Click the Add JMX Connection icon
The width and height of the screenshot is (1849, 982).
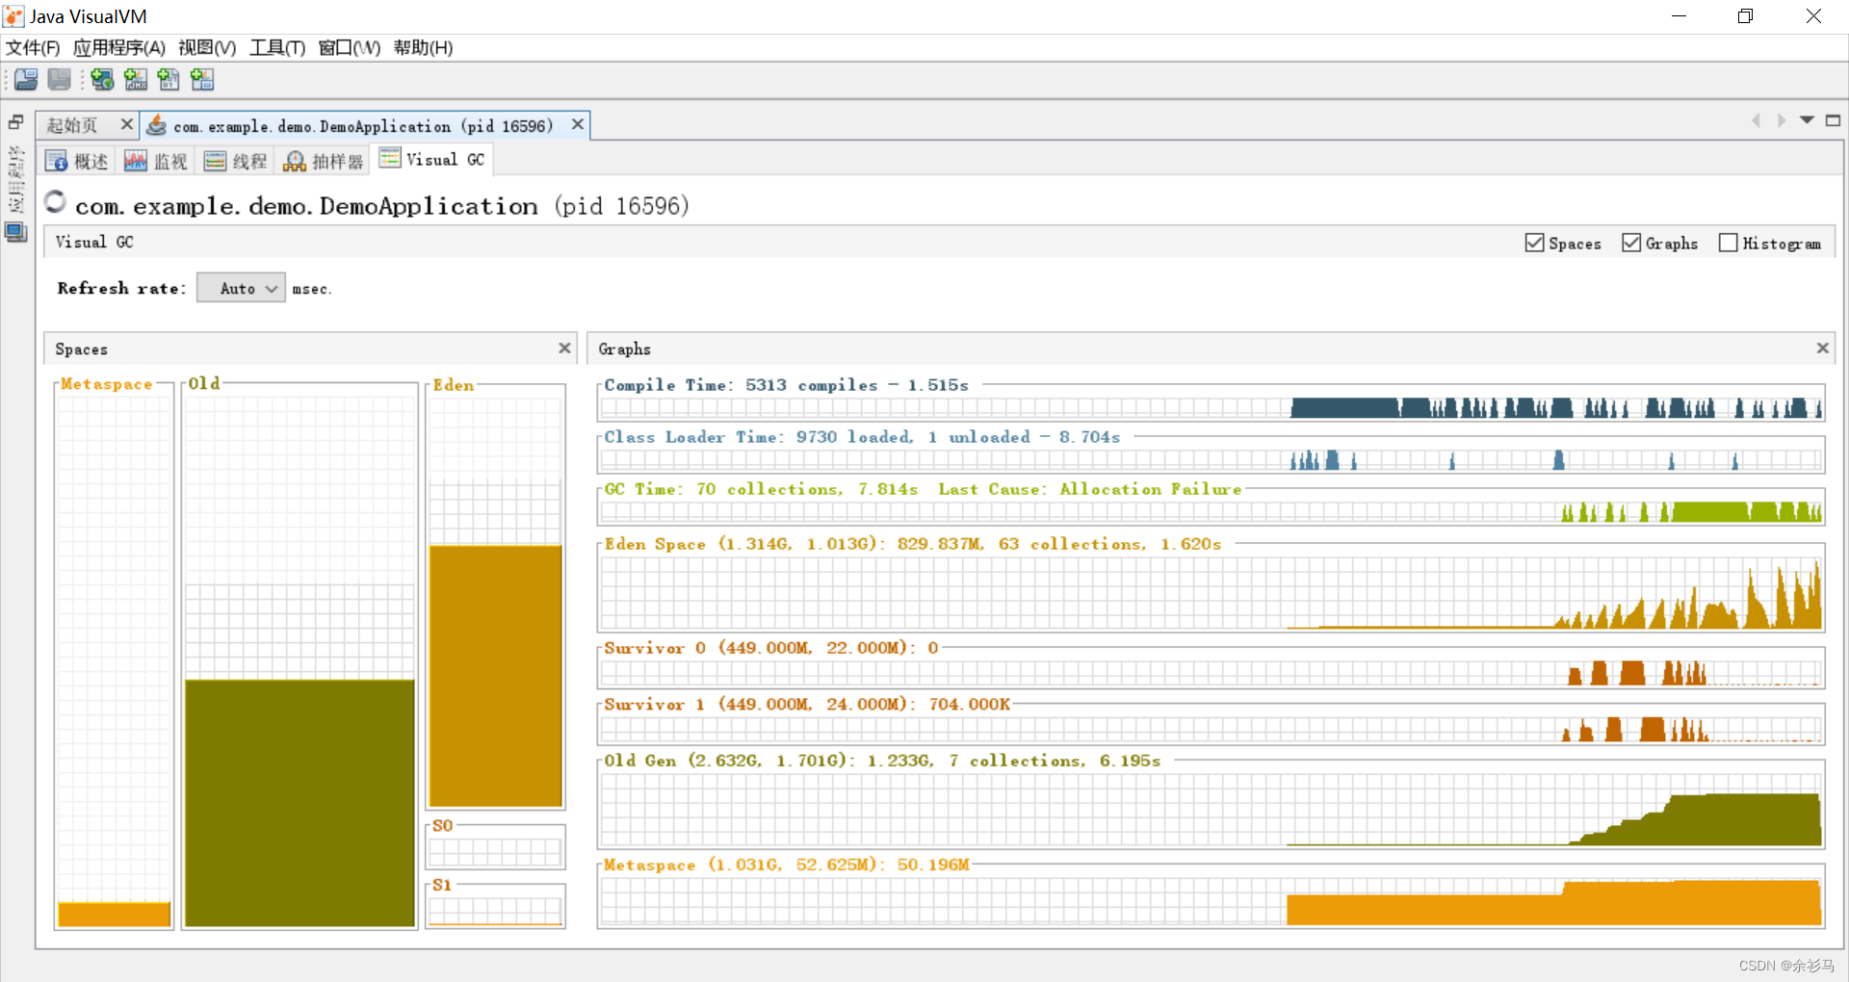135,79
